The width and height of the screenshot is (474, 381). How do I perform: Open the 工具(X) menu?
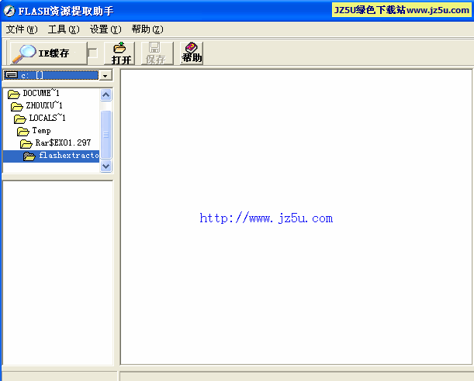(x=64, y=29)
